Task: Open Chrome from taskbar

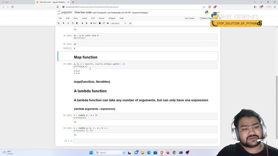Action: pos(175,153)
